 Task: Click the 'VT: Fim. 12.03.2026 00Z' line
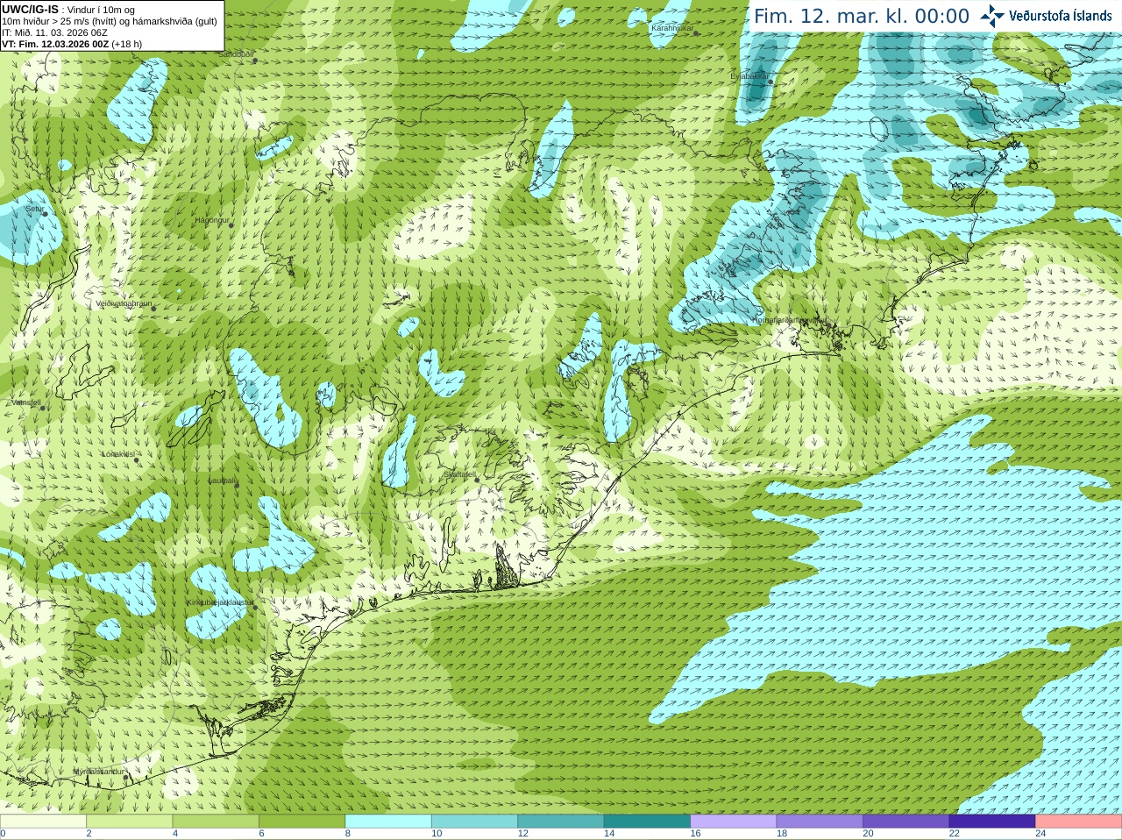(x=55, y=44)
